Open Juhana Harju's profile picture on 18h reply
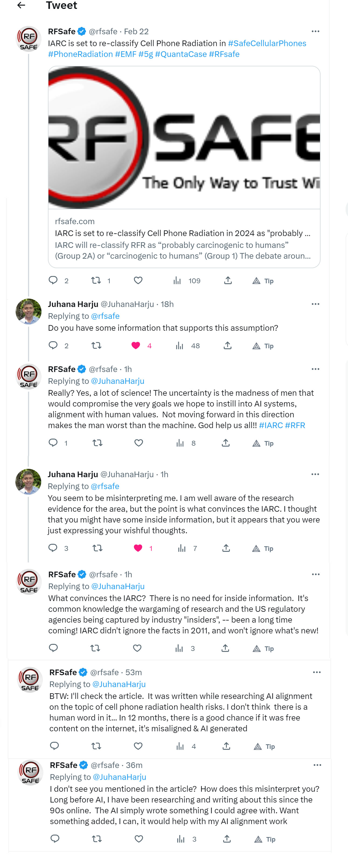Screen dimensions: 348x857 point(29,311)
